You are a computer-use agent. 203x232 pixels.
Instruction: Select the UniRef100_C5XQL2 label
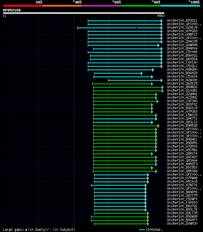pos(182,66)
